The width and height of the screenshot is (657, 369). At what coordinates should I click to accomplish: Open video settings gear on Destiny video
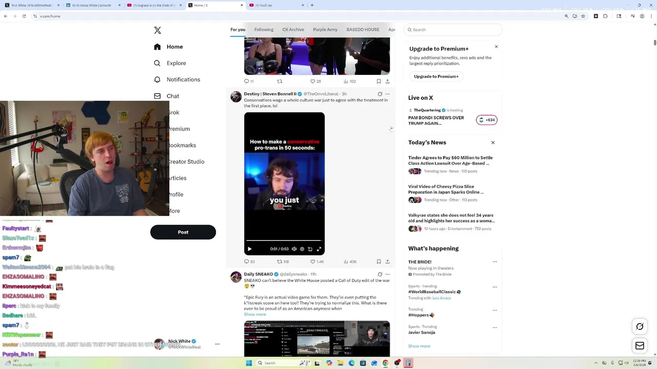pyautogui.click(x=302, y=249)
